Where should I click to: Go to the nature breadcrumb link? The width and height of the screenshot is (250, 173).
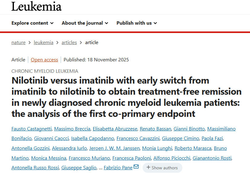[19, 43]
